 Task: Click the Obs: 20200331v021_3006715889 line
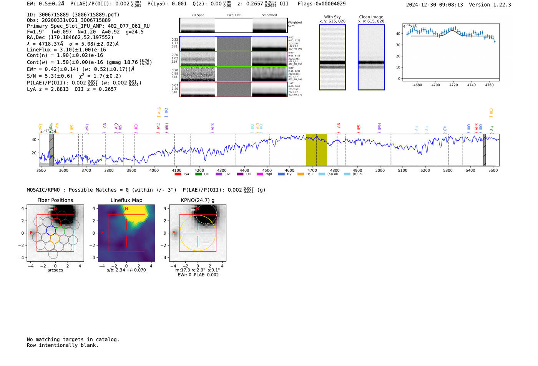click(x=69, y=20)
